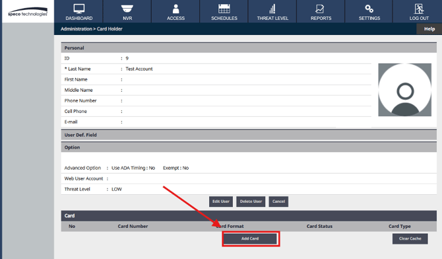Click the Settings gears icon
This screenshot has height=259, width=442.
click(369, 9)
